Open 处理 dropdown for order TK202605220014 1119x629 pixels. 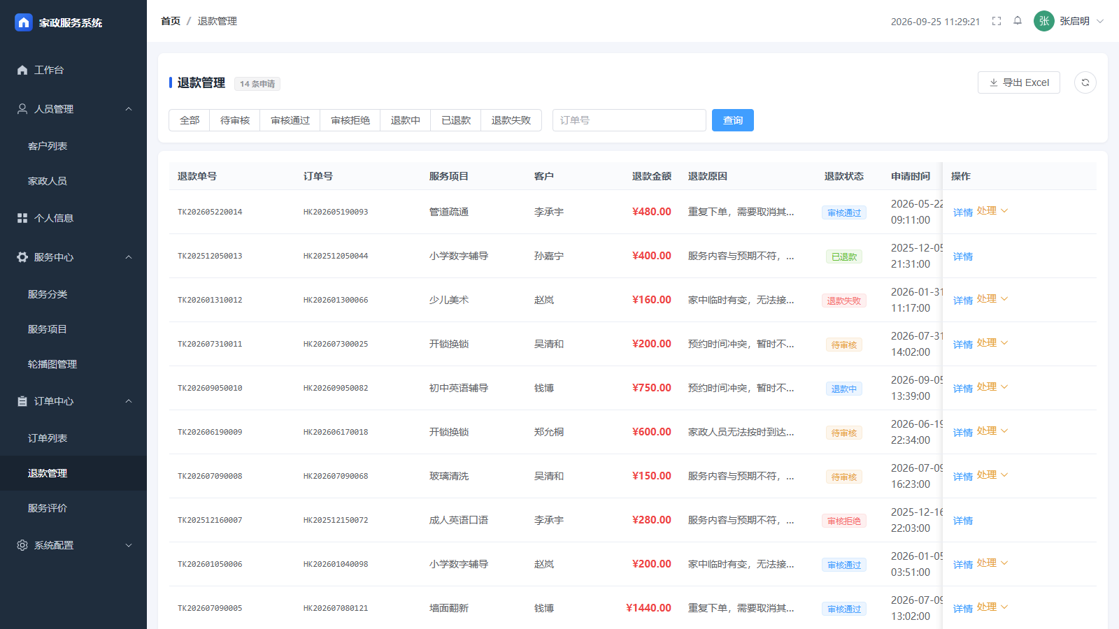click(992, 211)
